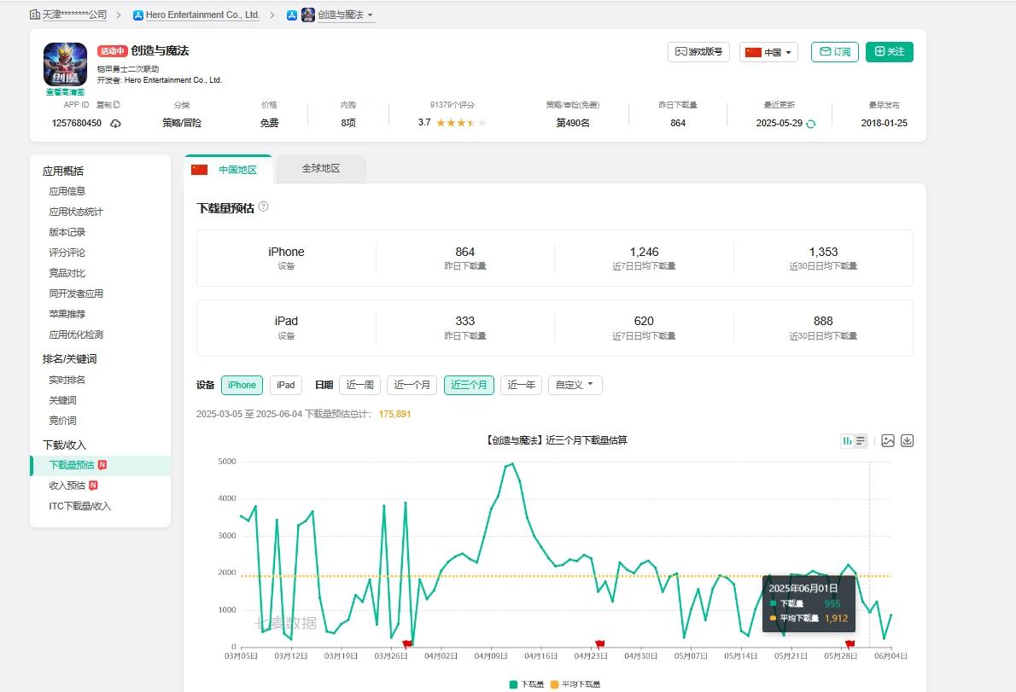Click the company building icon before 天津
1016x692 pixels.
[35, 15]
